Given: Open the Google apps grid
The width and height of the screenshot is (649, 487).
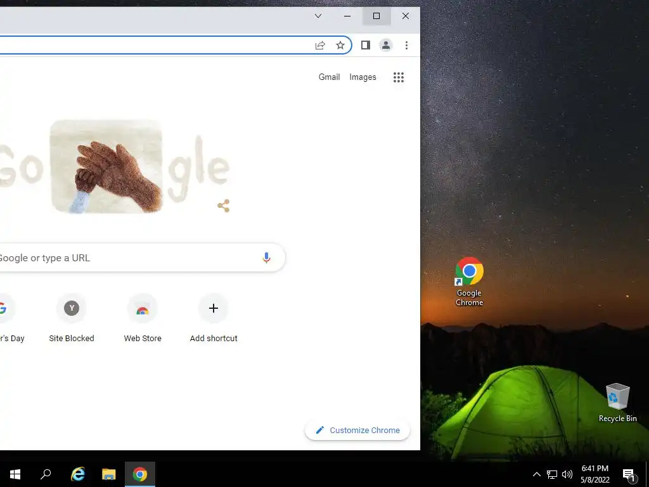Looking at the screenshot, I should [399, 77].
